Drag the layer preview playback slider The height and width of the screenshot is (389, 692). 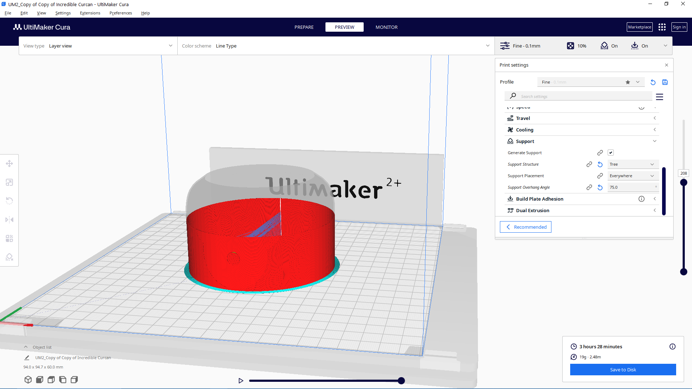tap(401, 380)
